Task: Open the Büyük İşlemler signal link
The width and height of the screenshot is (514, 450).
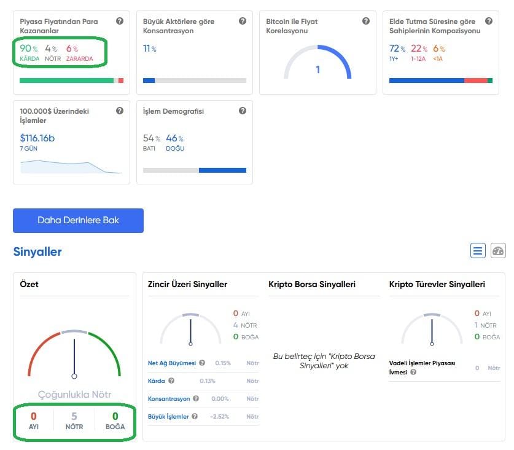Action: pyautogui.click(x=168, y=417)
